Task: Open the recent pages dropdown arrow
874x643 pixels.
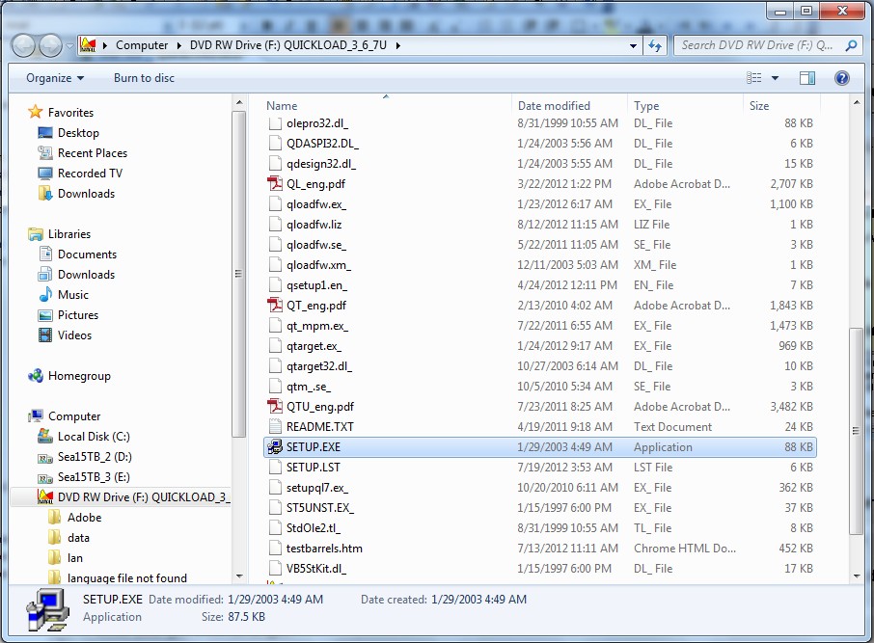Action: click(x=69, y=45)
